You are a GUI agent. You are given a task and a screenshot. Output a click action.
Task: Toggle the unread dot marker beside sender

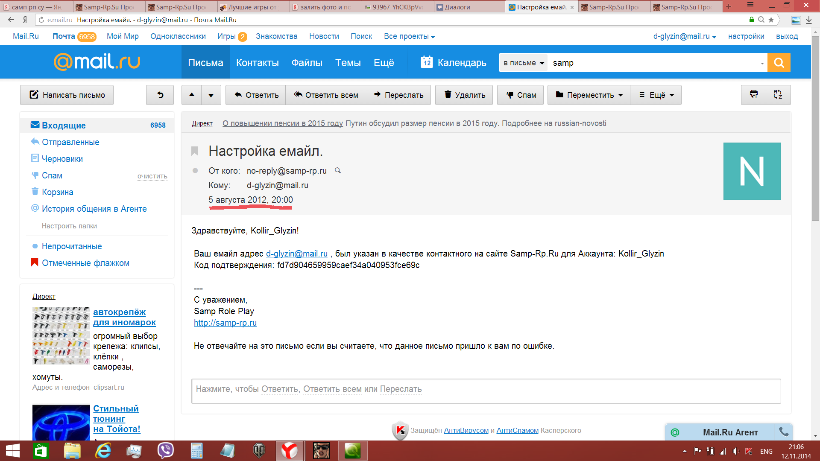[x=195, y=171]
